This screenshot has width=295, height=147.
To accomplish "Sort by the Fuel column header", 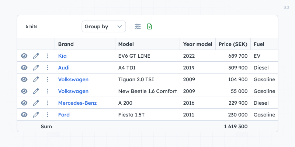I will point(264,44).
